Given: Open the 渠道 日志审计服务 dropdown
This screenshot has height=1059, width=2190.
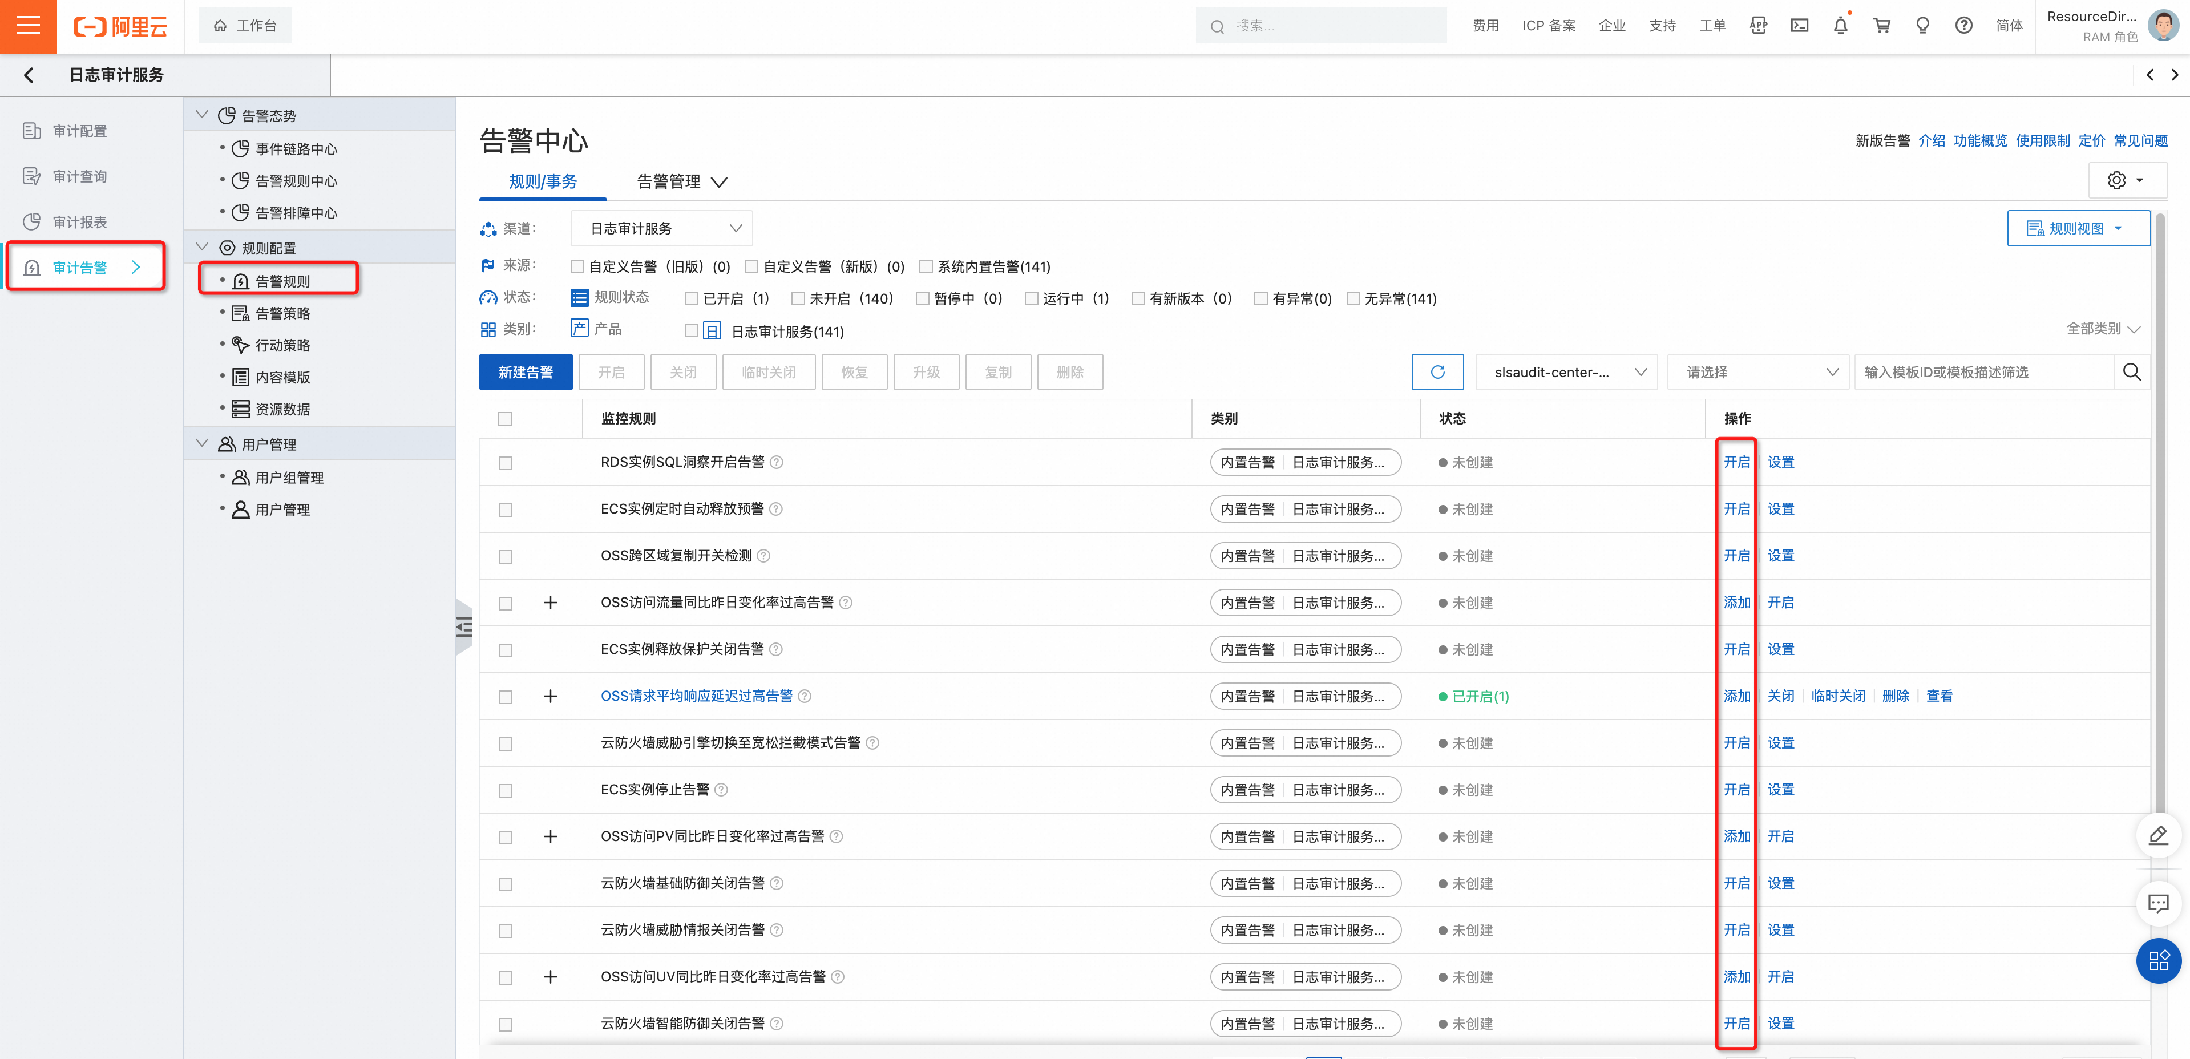Looking at the screenshot, I should point(661,229).
